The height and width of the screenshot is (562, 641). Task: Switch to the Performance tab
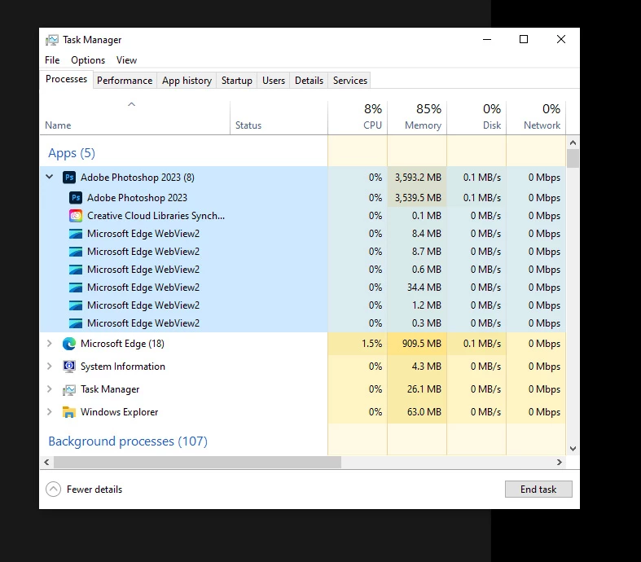(125, 81)
